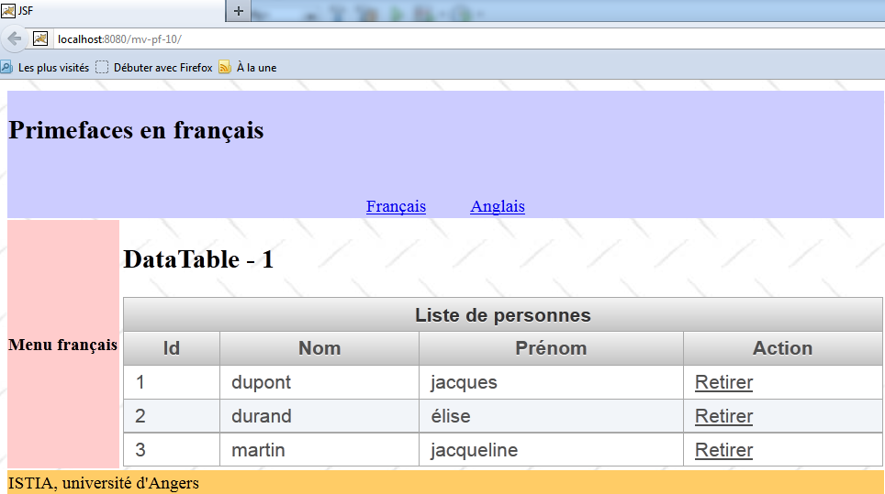
Task: Click the browser back arrow button
Action: [x=14, y=38]
